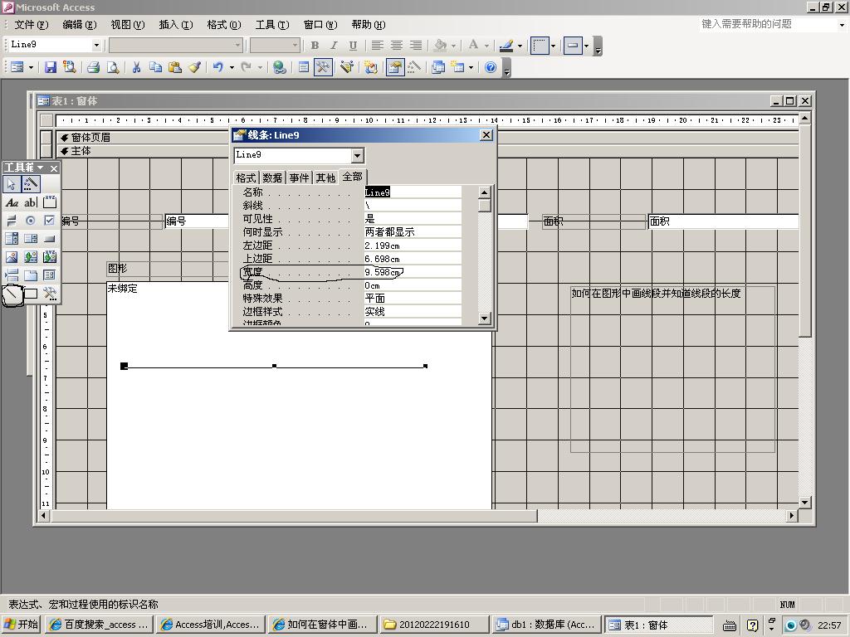Click the form's horizontal scrollbar thumb

[x=295, y=516]
